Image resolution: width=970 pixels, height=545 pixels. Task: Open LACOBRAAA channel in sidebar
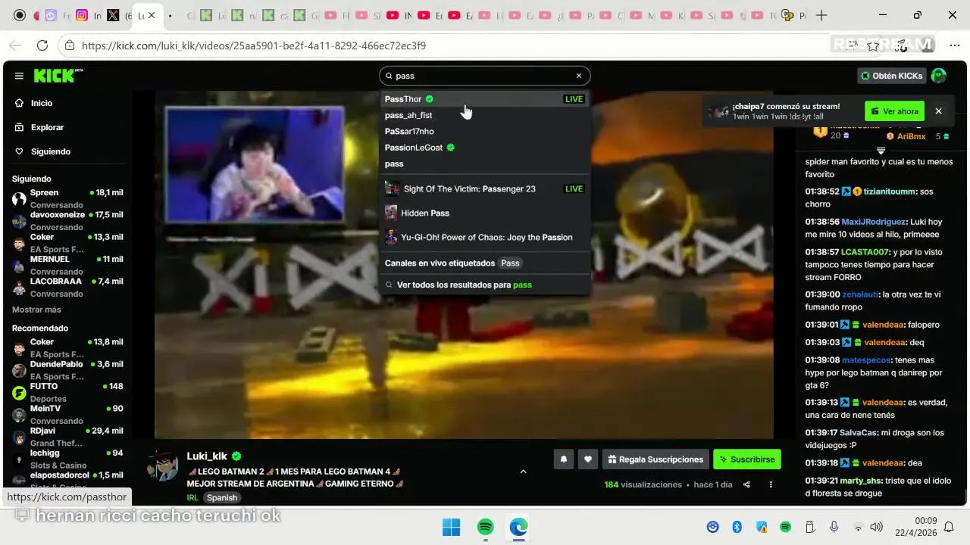click(x=67, y=287)
